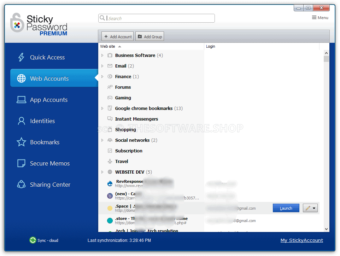Screen dimensions: 340x256
Task: Click the Instant Messengers chat icon
Action: [110, 119]
